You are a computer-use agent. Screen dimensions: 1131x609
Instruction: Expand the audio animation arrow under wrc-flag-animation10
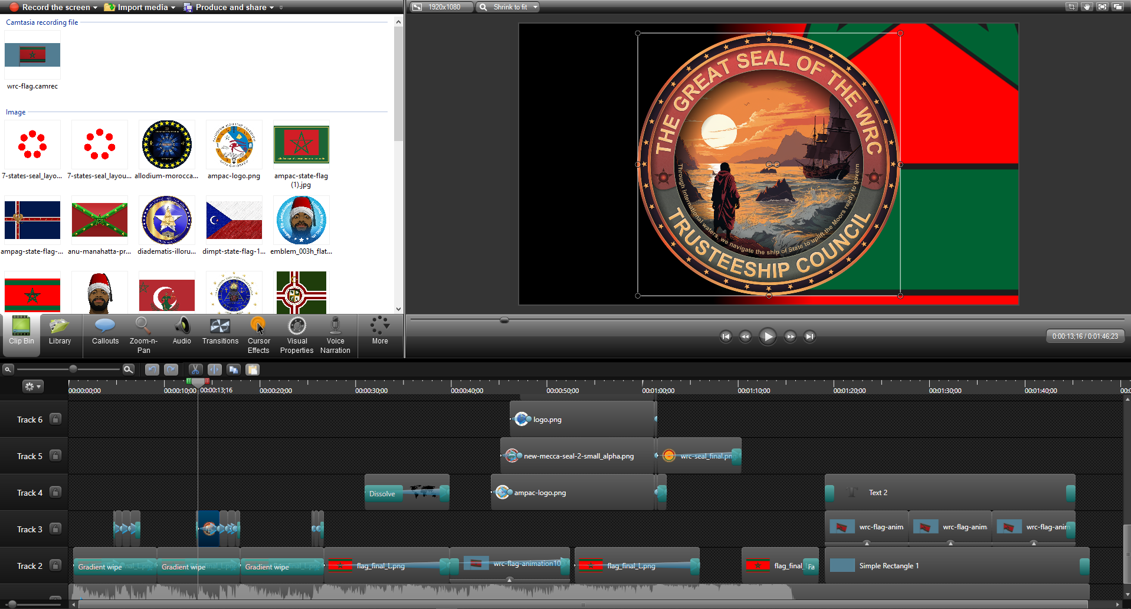click(x=510, y=580)
